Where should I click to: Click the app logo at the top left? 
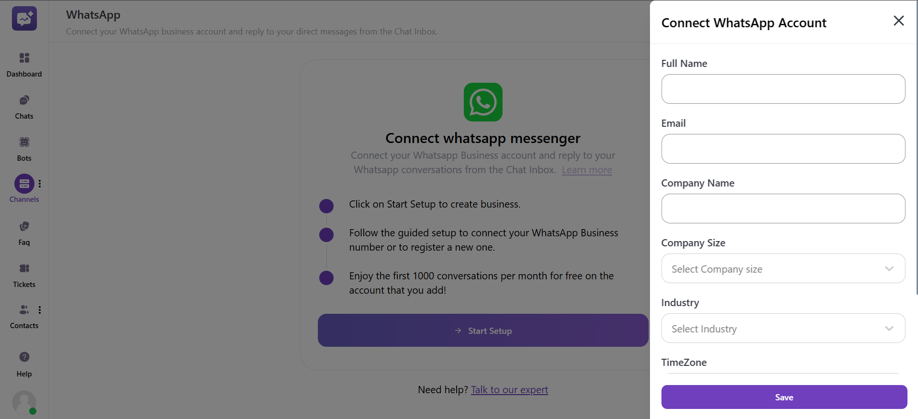24,18
